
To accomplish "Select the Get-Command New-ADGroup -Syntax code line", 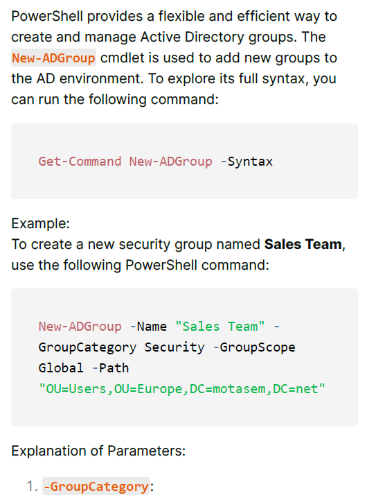I will 155,162.
